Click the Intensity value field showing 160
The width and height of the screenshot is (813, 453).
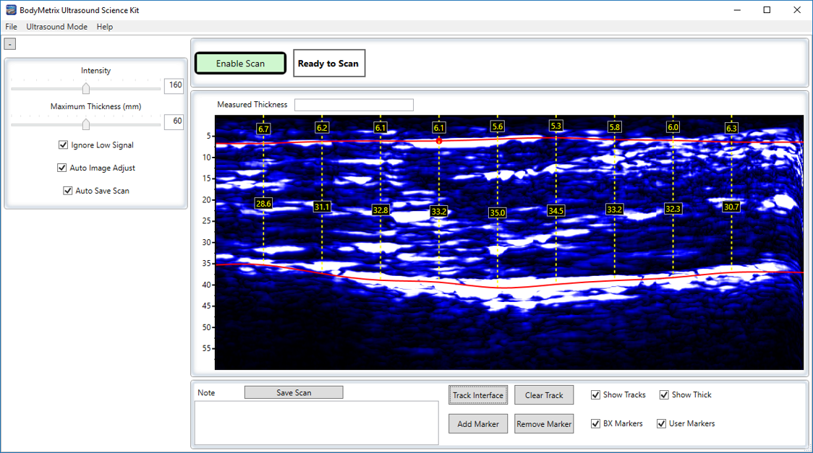174,86
